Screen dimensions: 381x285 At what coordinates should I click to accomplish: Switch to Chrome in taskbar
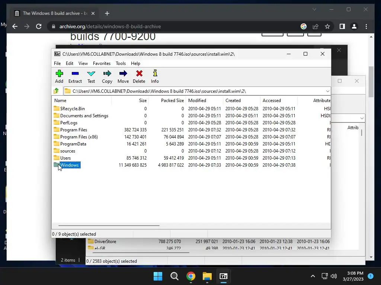[191, 276]
